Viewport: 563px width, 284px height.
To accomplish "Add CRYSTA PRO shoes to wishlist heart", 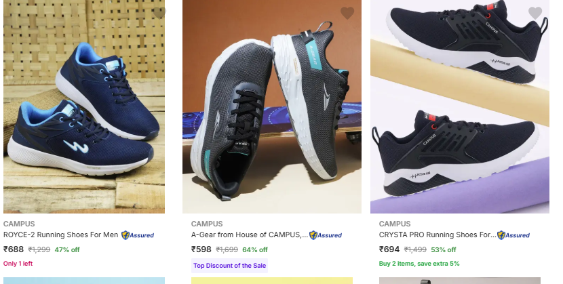I will point(535,13).
